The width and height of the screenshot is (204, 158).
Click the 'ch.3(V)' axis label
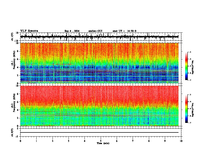[12, 133]
